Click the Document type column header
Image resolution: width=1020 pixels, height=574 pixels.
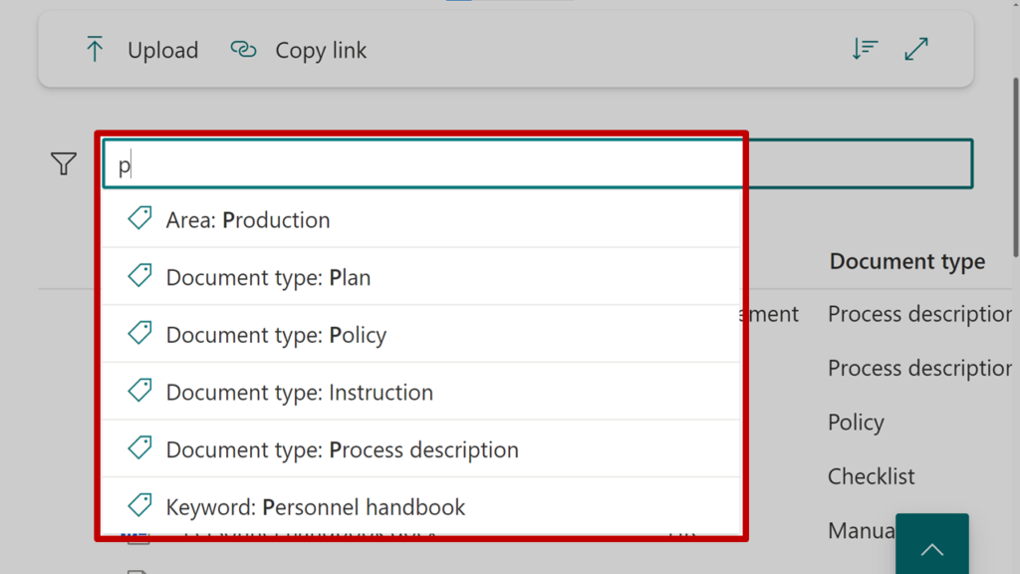[x=906, y=261]
